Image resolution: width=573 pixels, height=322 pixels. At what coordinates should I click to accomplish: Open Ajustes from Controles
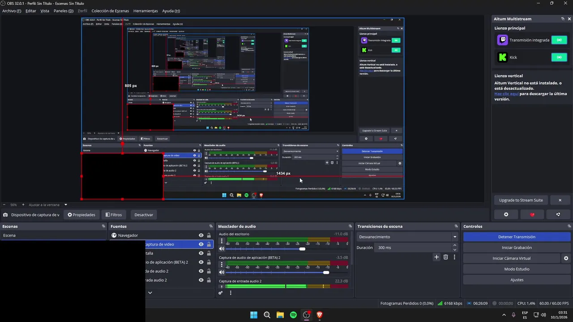(517, 280)
